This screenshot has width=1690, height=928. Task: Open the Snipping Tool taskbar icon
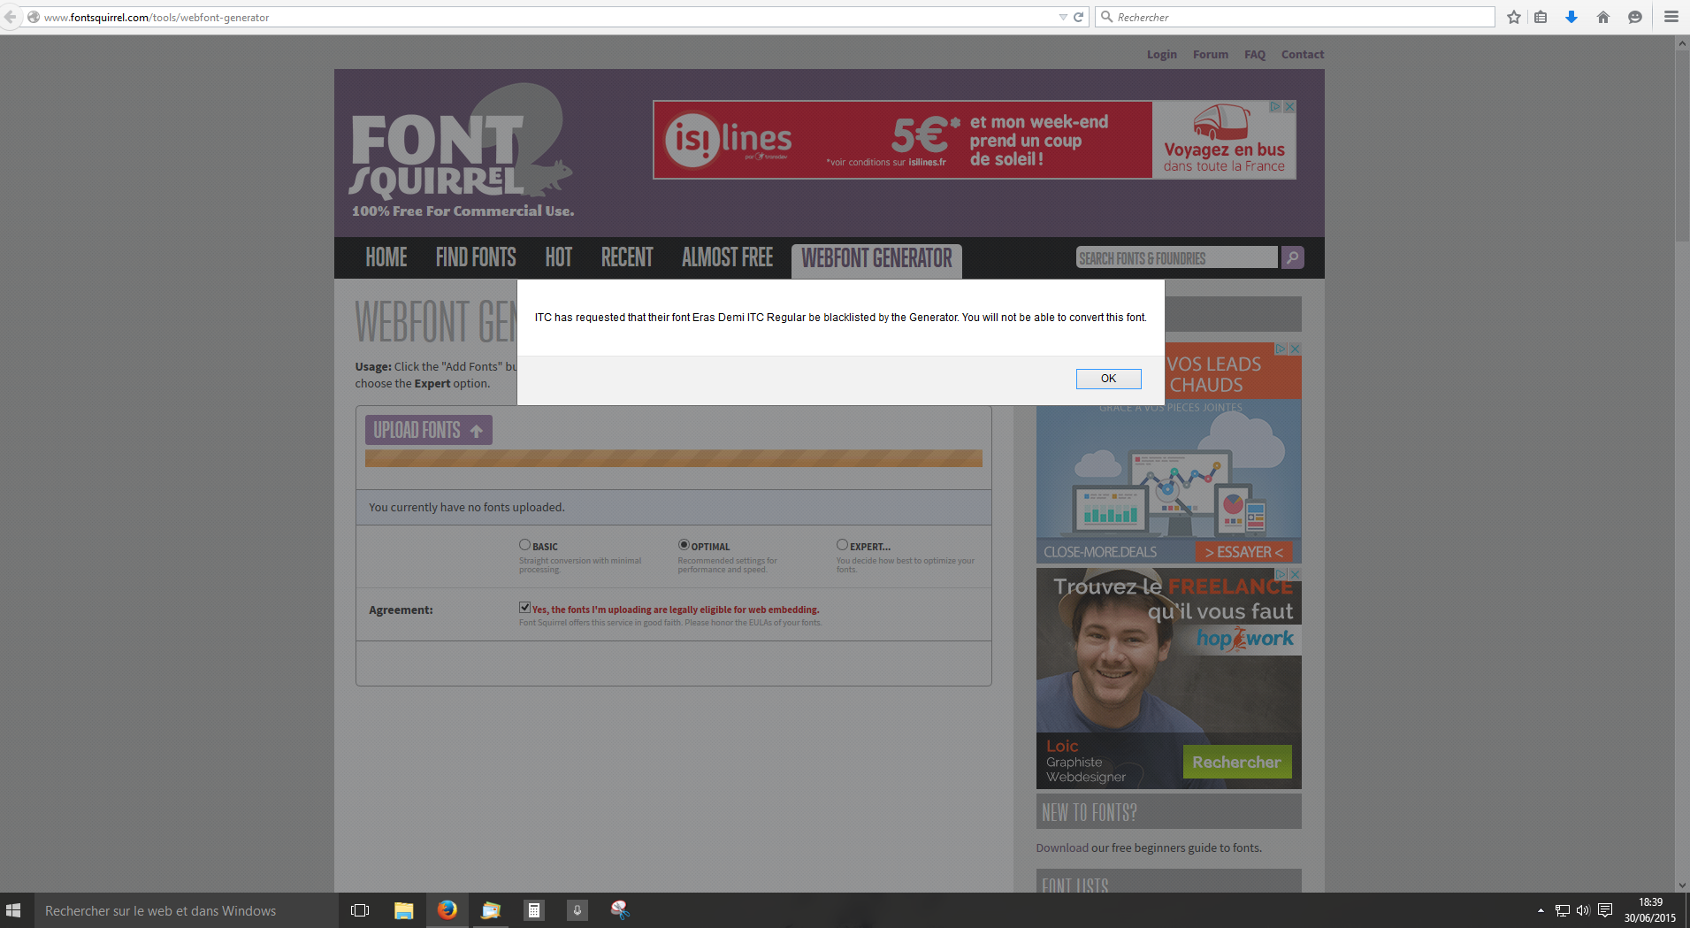point(620,910)
